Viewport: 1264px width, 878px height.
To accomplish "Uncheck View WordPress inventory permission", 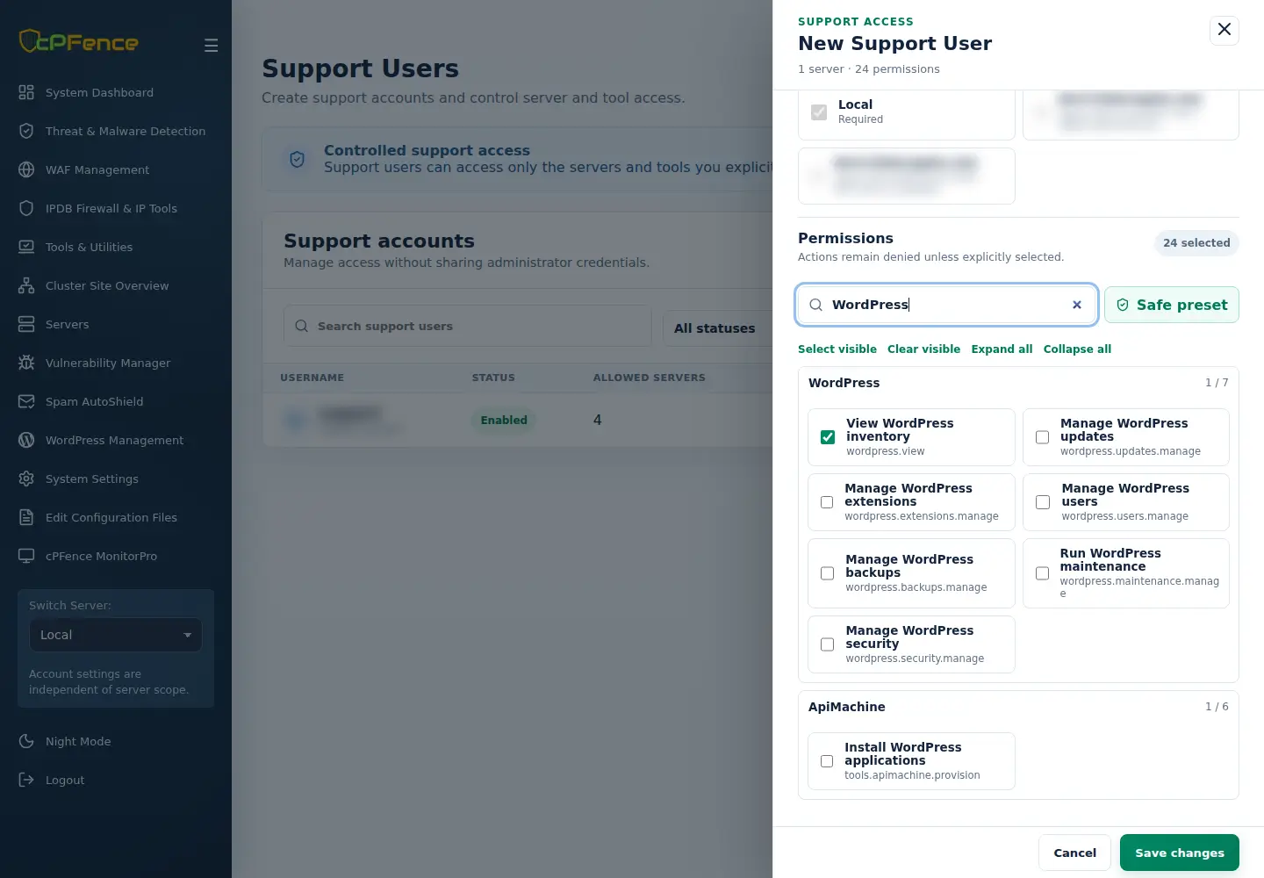I will coord(828,437).
